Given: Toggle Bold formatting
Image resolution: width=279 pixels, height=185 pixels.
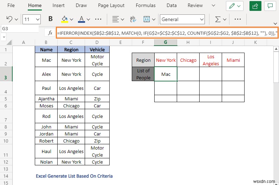Looking at the screenshot, I should point(51,19).
